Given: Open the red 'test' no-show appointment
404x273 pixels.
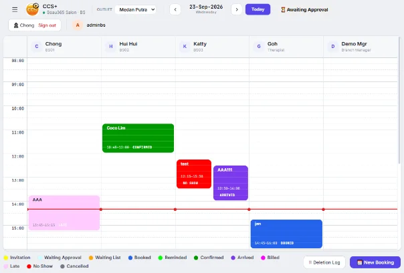Looking at the screenshot, I should click(194, 174).
